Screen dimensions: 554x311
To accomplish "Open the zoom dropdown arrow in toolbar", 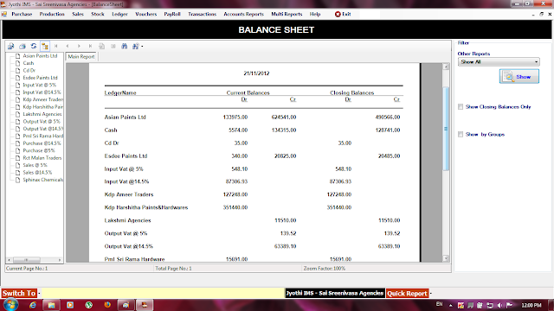I will (x=142, y=46).
